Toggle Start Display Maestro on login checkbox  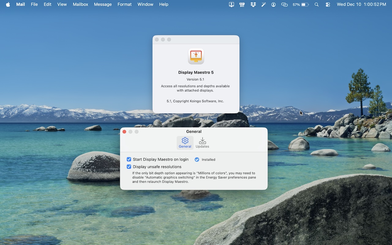point(129,159)
